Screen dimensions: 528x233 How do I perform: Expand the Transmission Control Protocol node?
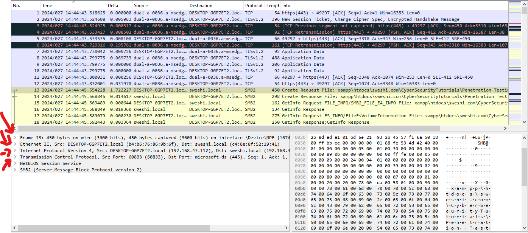point(15,157)
